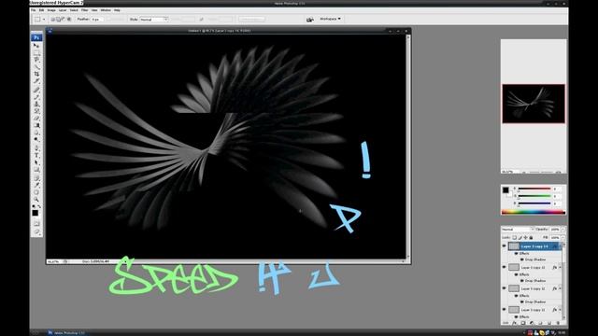Click the Add layer style fx button
This screenshot has height=336, width=598.
tap(514, 323)
